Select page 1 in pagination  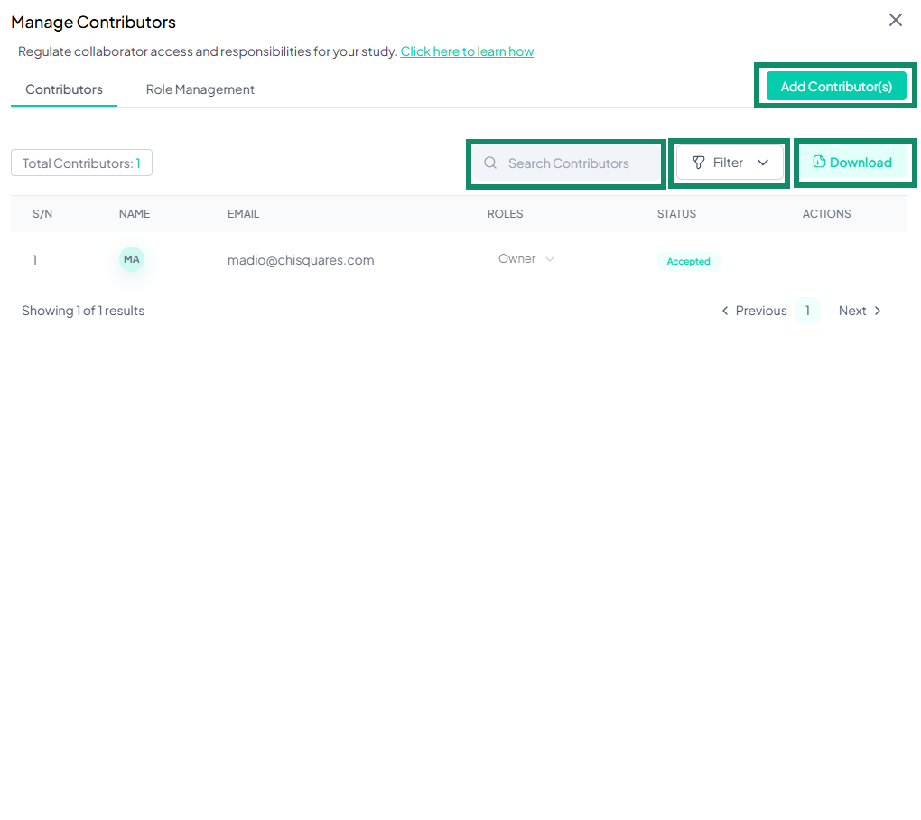pyautogui.click(x=807, y=311)
